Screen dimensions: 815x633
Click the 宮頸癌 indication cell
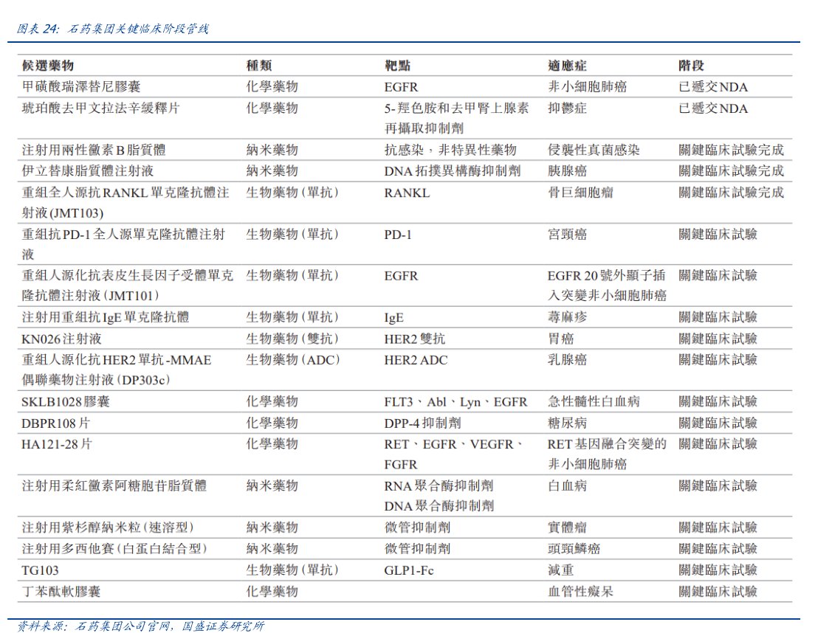point(567,235)
